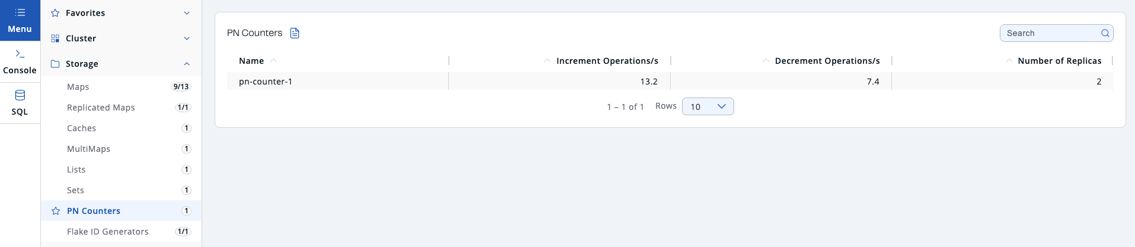Screen dimensions: 1135x247
Task: Click the PN Counters documentation icon
Action: (x=295, y=33)
